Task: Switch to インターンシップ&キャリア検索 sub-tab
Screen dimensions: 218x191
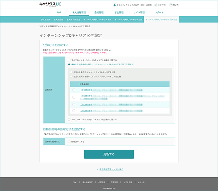Action: pos(97,19)
